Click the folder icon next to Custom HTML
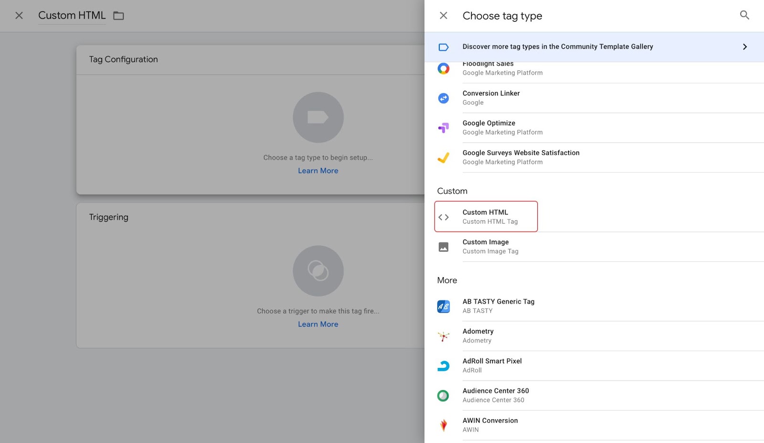Viewport: 764px width, 443px height. click(118, 16)
